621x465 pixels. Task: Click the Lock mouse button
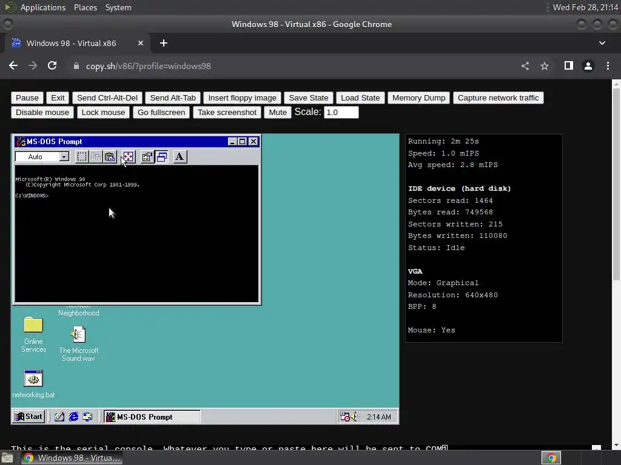click(103, 112)
